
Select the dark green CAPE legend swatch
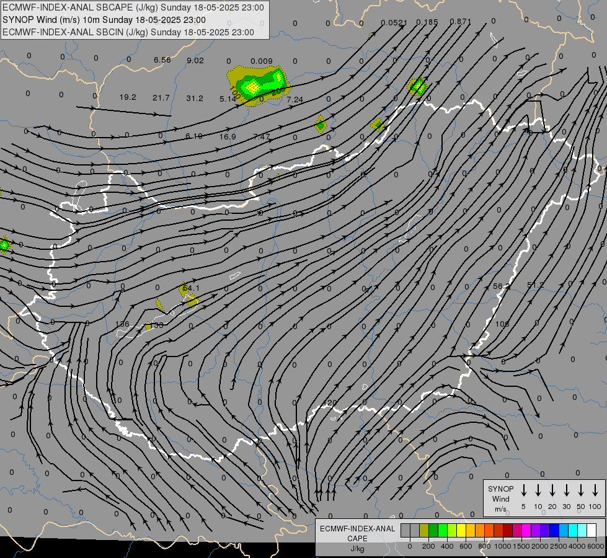433,530
